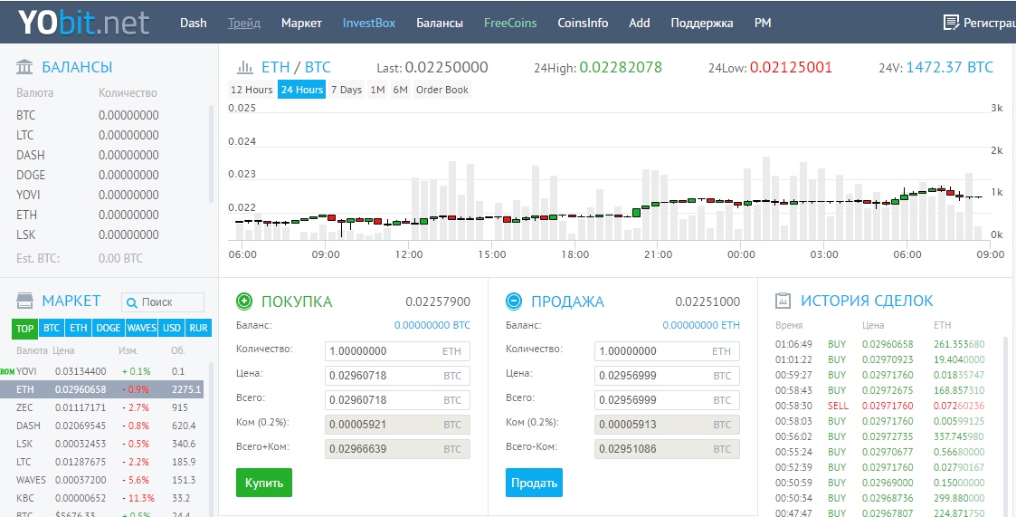Screen dimensions: 1016x517
Task: Open the Dash menu item
Action: [x=193, y=23]
